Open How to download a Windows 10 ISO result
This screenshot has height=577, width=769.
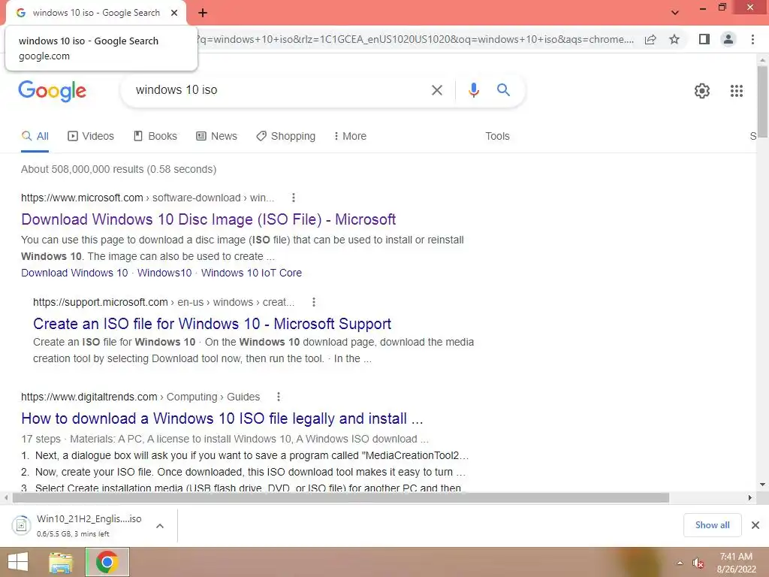222,418
